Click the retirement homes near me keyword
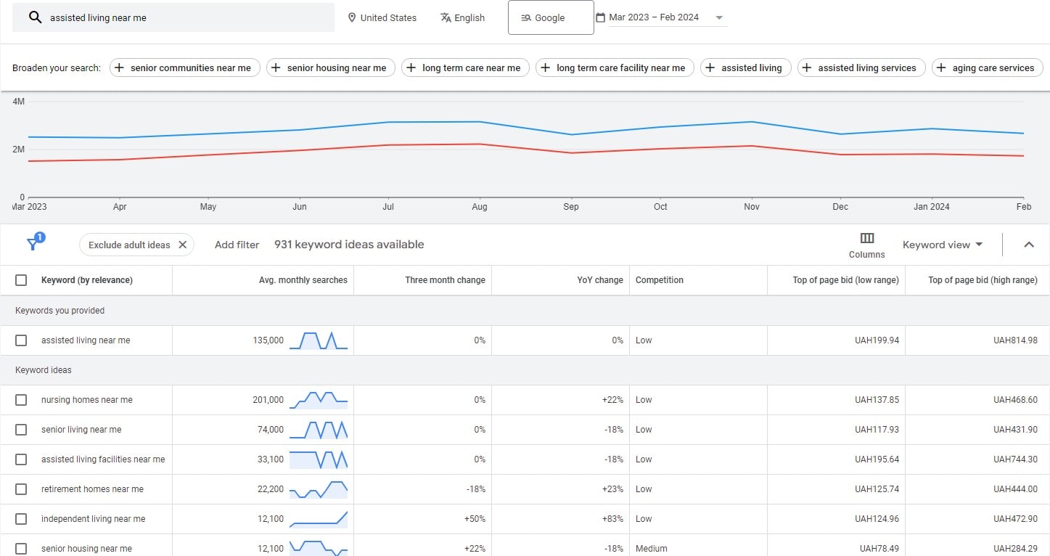The width and height of the screenshot is (1050, 556). point(93,489)
